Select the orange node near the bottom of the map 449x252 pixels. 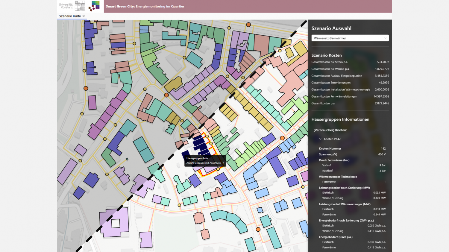point(258,229)
